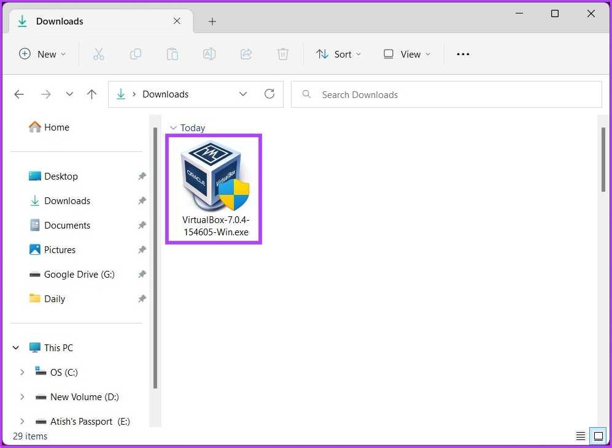Open the Sort dropdown menu
This screenshot has height=448, width=612.
(x=339, y=54)
